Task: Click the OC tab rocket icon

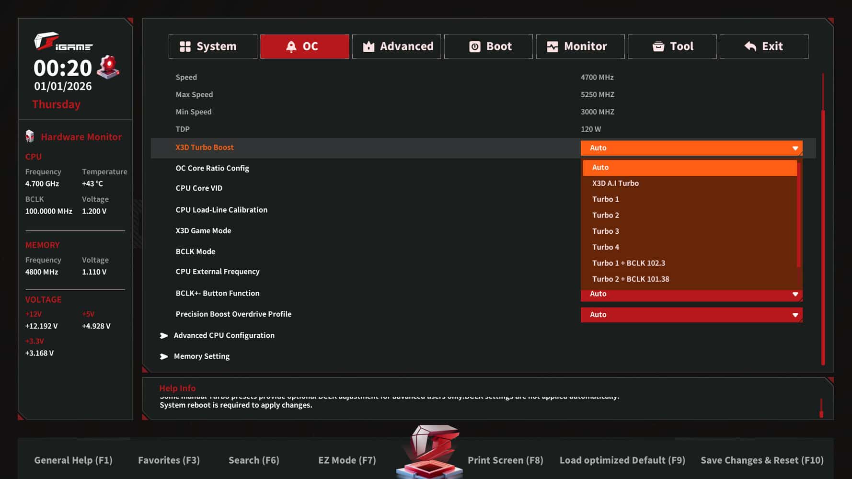Action: coord(291,46)
